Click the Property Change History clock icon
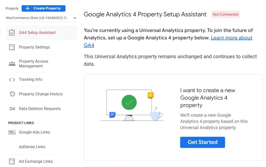Image resolution: width=266 pixels, height=167 pixels. [x=12, y=94]
